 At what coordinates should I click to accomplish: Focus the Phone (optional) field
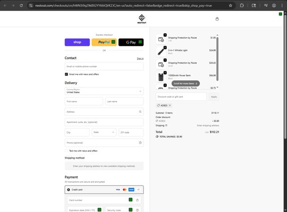(104, 143)
